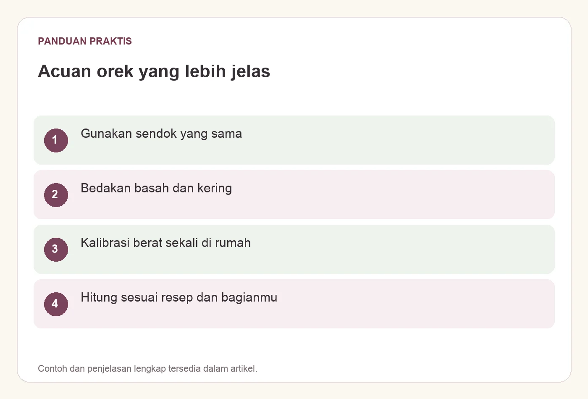Click the number 3 step badge
The height and width of the screenshot is (399, 588).
(x=56, y=249)
